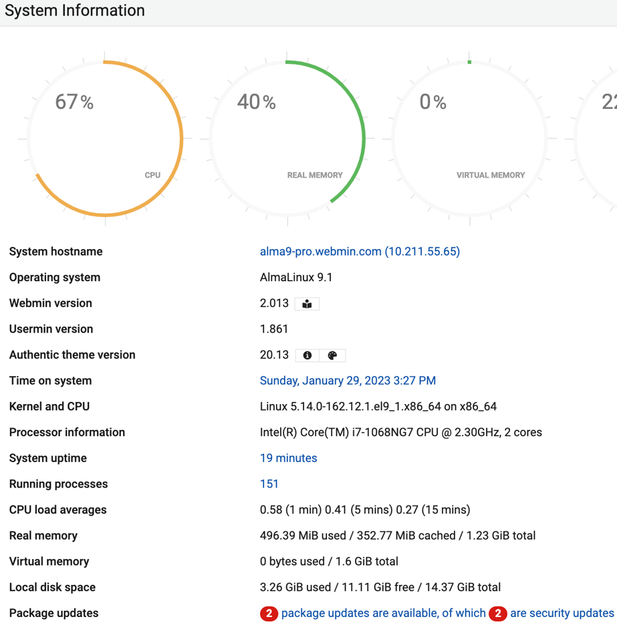Select the Intel(R) Core(TM) i7-1068NG7 processor text
Screen dimensions: 617x623
coord(401,432)
